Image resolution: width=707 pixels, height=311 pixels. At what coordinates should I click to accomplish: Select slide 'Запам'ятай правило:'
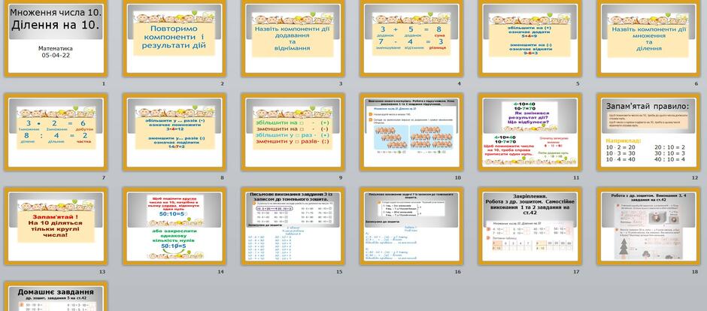(649, 132)
